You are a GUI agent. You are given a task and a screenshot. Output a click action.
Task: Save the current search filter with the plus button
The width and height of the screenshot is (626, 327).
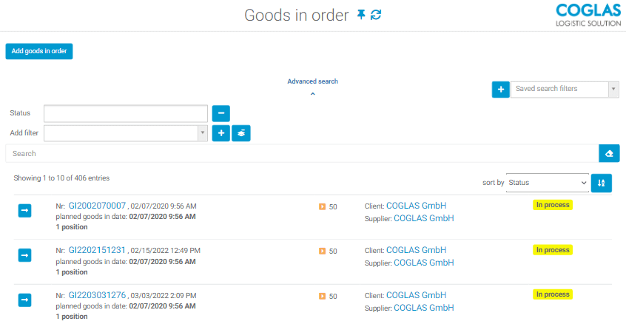pos(500,89)
